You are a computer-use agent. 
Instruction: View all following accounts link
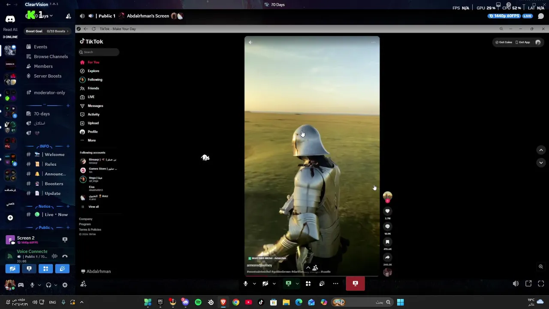94,206
